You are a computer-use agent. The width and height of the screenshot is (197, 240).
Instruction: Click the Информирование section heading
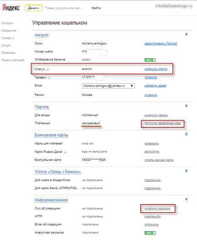[x=51, y=200]
